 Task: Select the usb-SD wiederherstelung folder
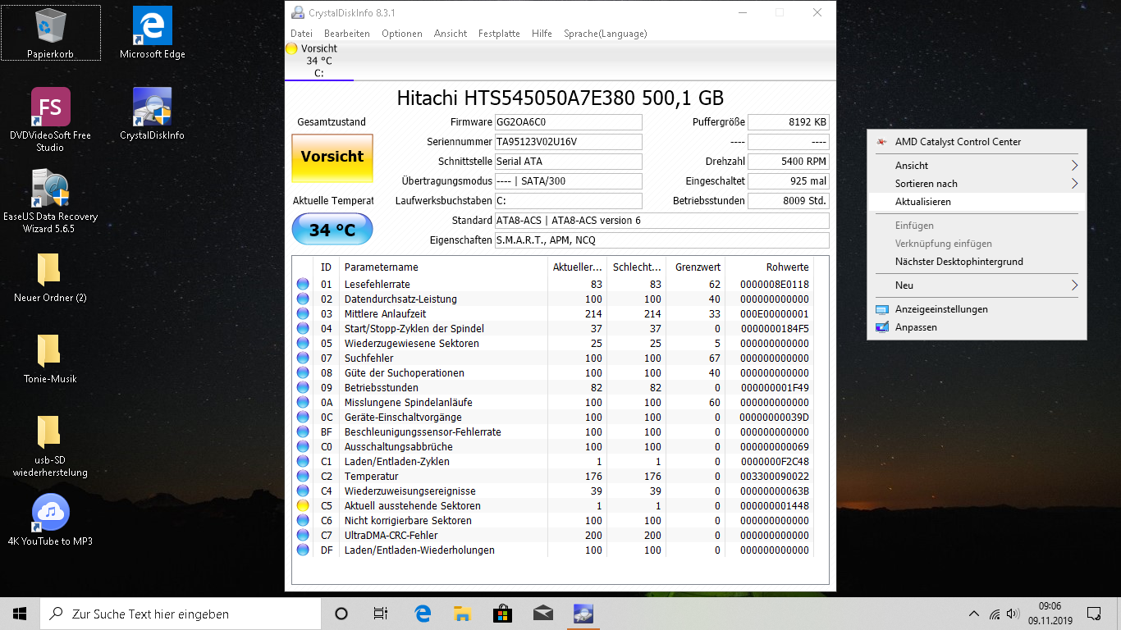51,446
